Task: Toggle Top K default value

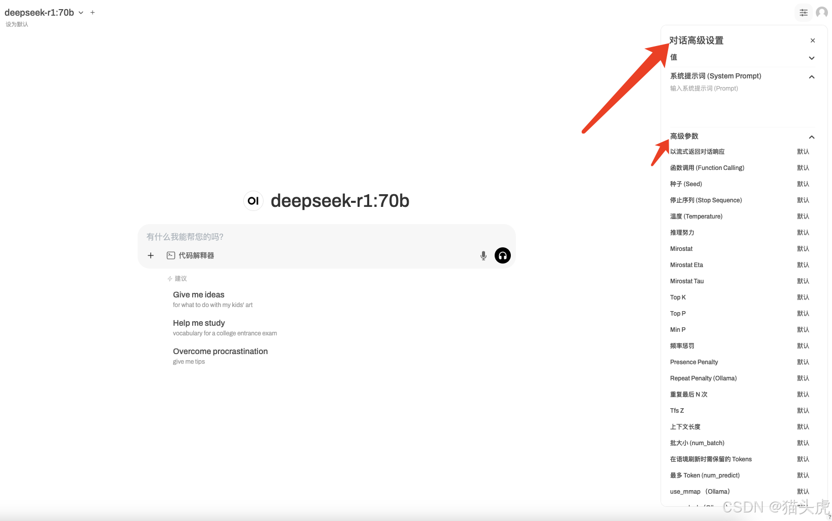Action: tap(803, 297)
